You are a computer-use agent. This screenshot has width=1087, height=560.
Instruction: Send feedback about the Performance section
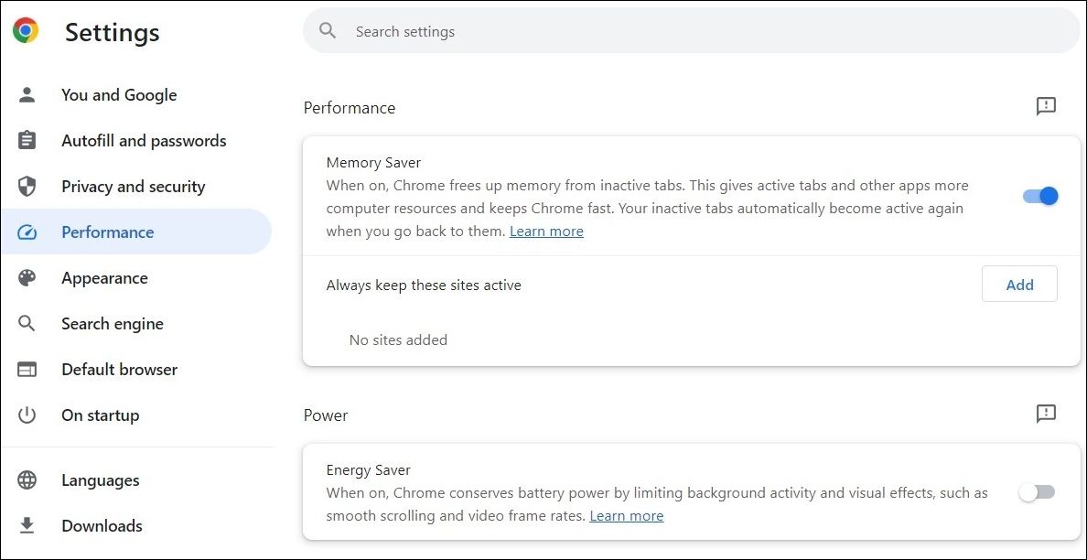point(1045,106)
